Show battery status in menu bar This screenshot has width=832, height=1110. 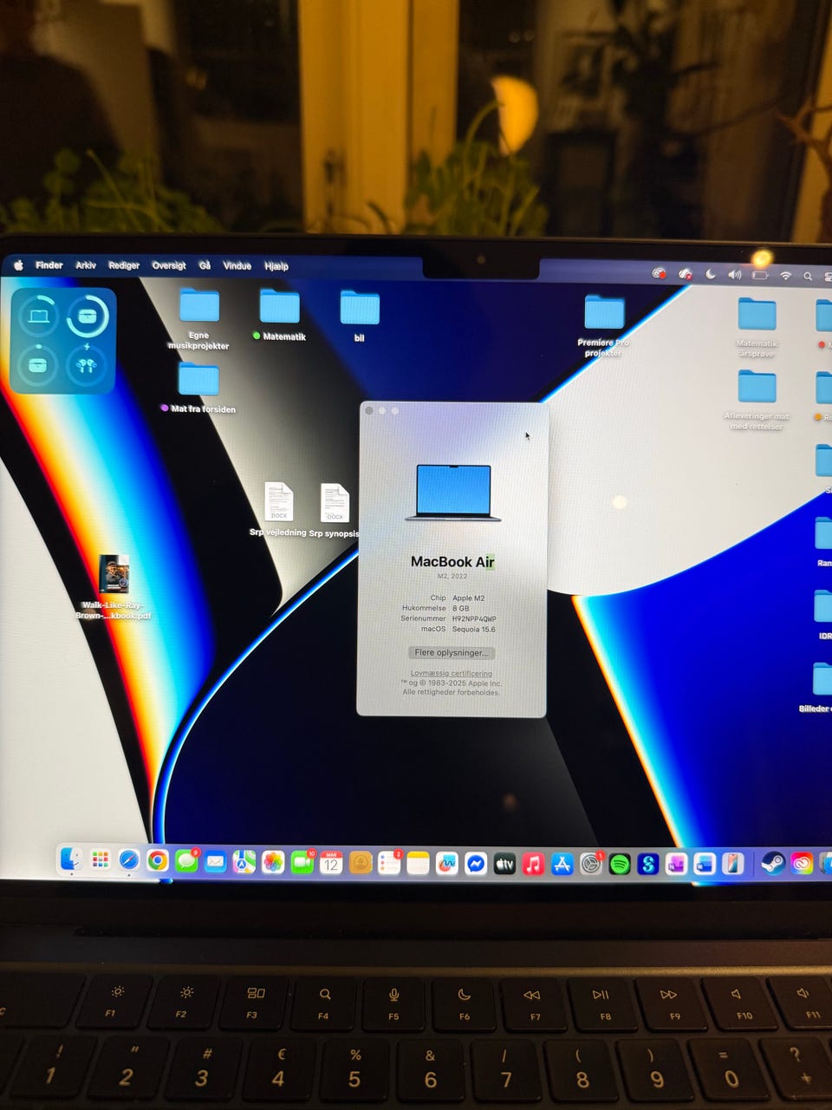760,275
